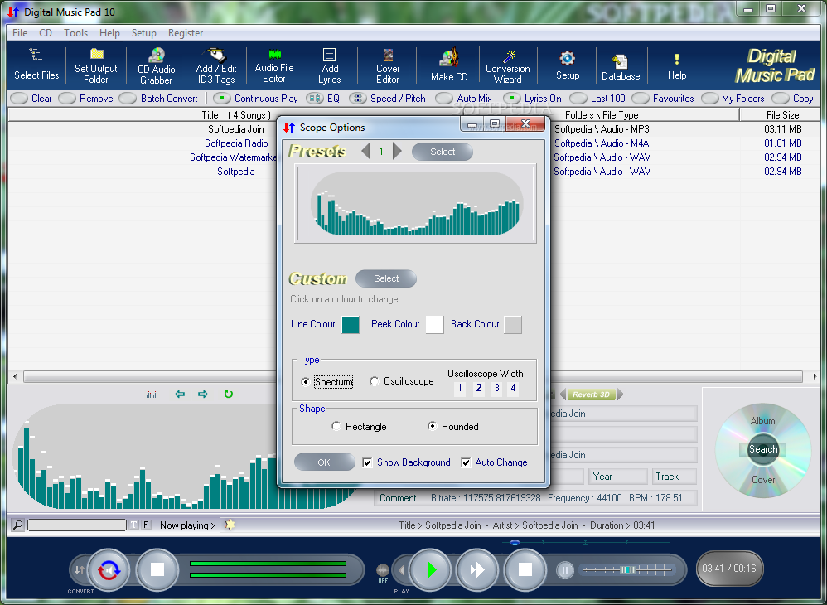Open the Database tool
The height and width of the screenshot is (605, 827).
point(621,66)
